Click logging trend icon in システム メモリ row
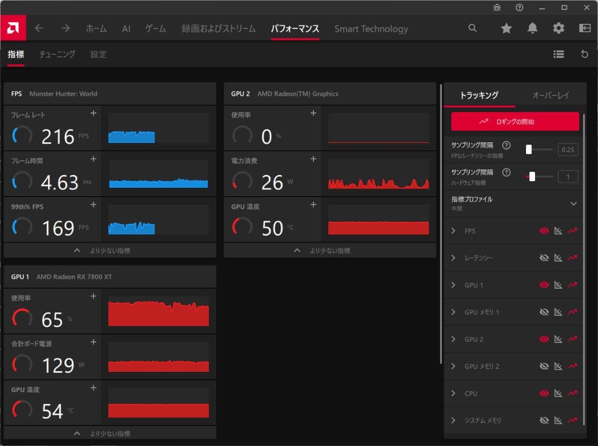The width and height of the screenshot is (598, 446). (x=573, y=421)
